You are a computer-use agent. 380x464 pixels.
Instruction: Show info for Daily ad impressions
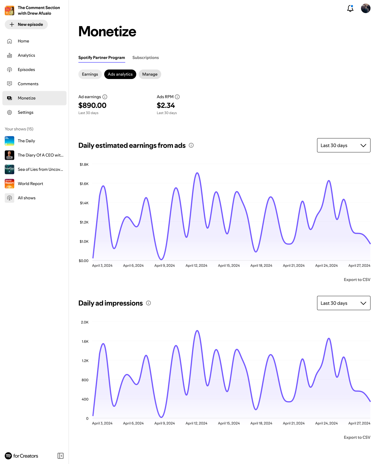tap(148, 303)
